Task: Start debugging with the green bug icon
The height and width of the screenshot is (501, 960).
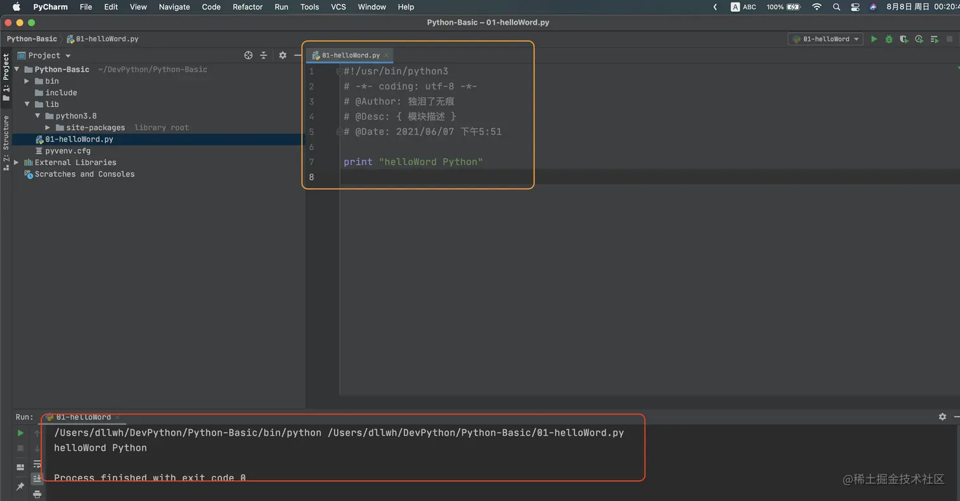Action: (889, 39)
